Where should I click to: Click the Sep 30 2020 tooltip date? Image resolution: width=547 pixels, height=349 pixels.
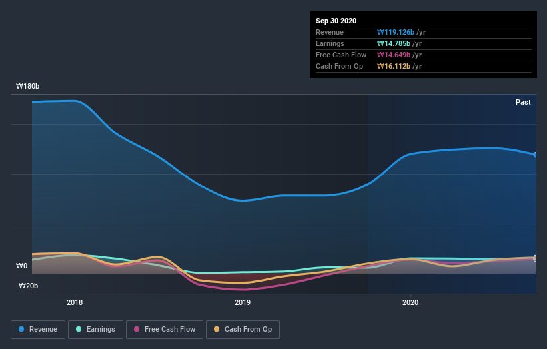[336, 21]
